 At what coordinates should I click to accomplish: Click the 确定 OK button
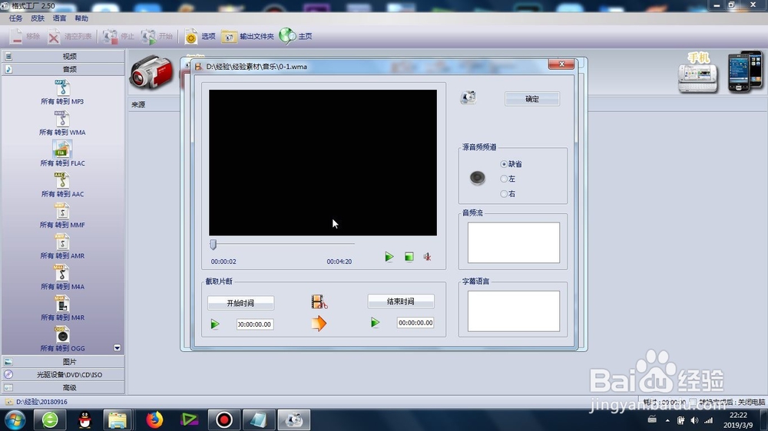[532, 99]
